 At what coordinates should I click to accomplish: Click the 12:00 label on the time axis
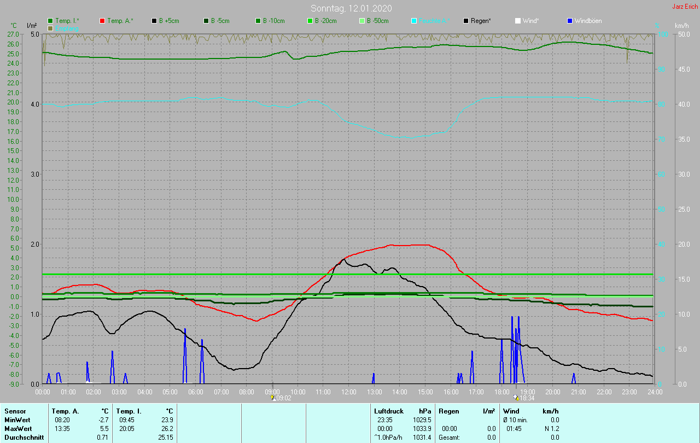click(348, 392)
